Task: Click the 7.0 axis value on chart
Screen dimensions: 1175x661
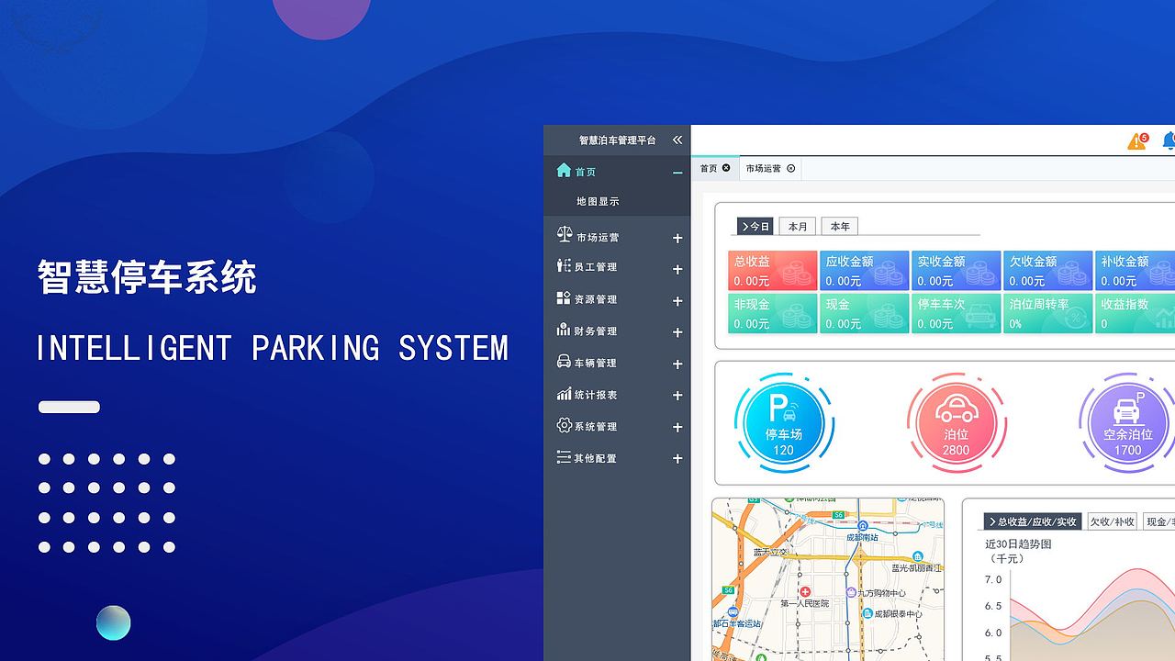Action: tap(992, 579)
